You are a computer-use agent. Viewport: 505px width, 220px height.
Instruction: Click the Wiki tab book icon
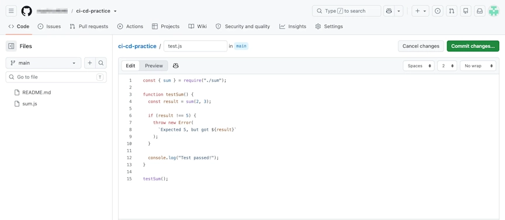pos(191,26)
